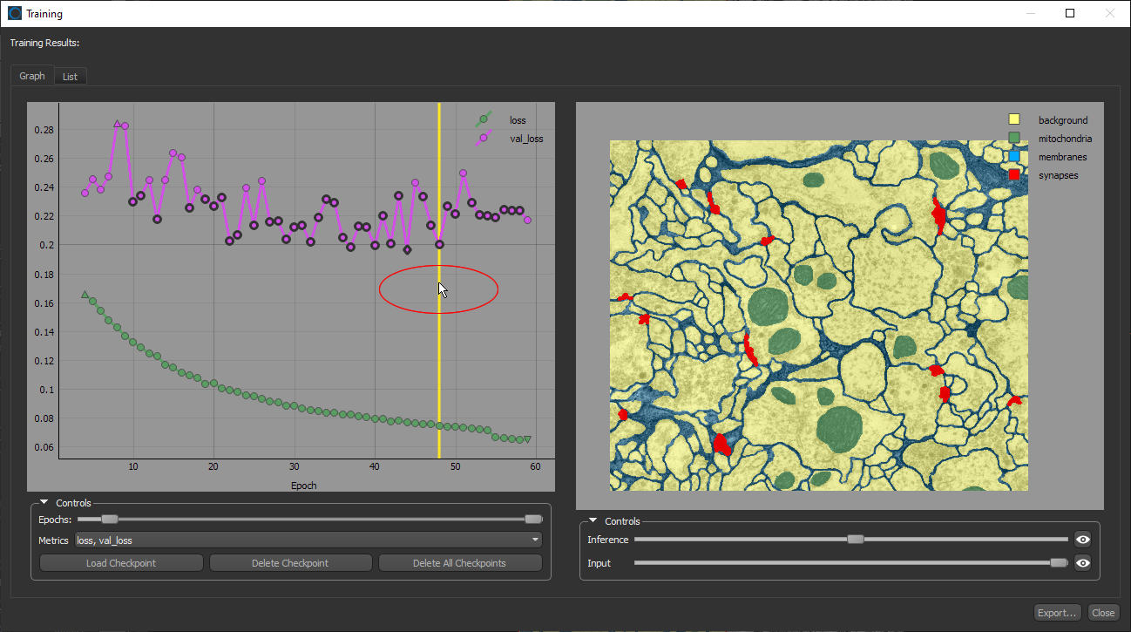Click the Inference opacity slider handle
The image size is (1131, 632).
(x=856, y=540)
